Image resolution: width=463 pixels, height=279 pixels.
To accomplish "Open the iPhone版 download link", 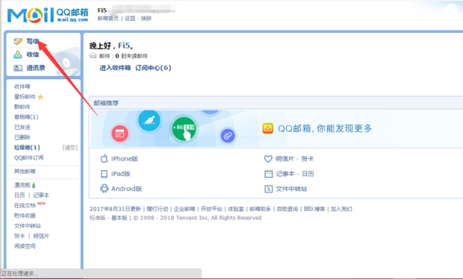I will point(124,159).
